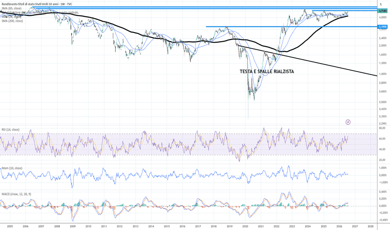This screenshot has width=390, height=230.
Task: Click the 2013 label on time axis
Action: pos(136,226)
